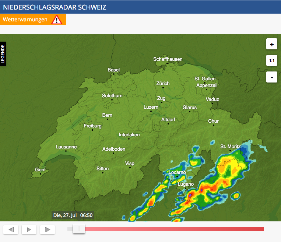Click the Niederschlagsradar Schweiz header title
281x242 pixels.
point(55,7)
